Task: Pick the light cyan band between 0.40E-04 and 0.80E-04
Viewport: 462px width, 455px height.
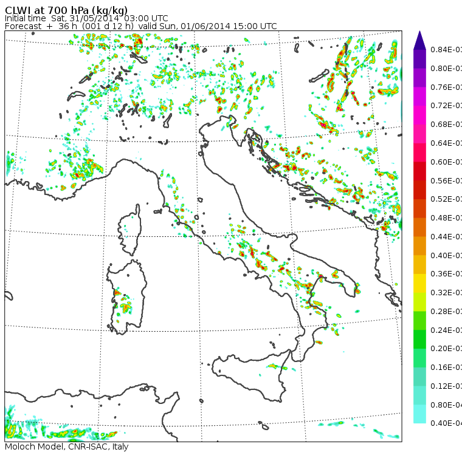Action: pyautogui.click(x=419, y=414)
